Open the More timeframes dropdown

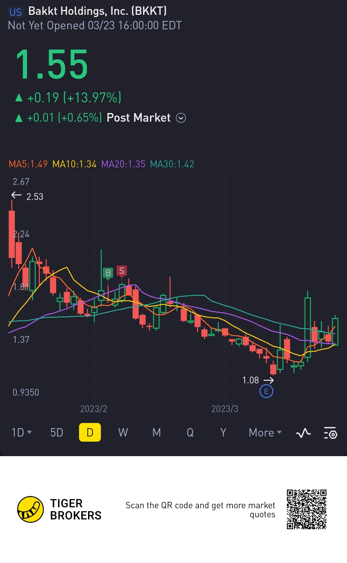pos(265,432)
